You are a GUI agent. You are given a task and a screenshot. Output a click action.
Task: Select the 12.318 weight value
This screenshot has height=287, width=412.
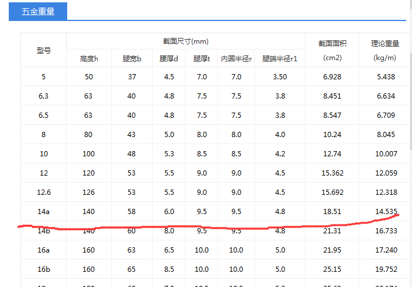point(386,192)
